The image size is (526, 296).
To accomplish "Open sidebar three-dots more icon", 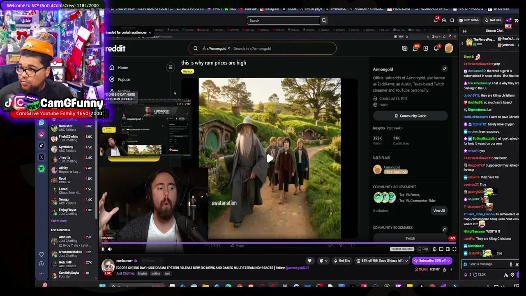I will click(x=42, y=273).
